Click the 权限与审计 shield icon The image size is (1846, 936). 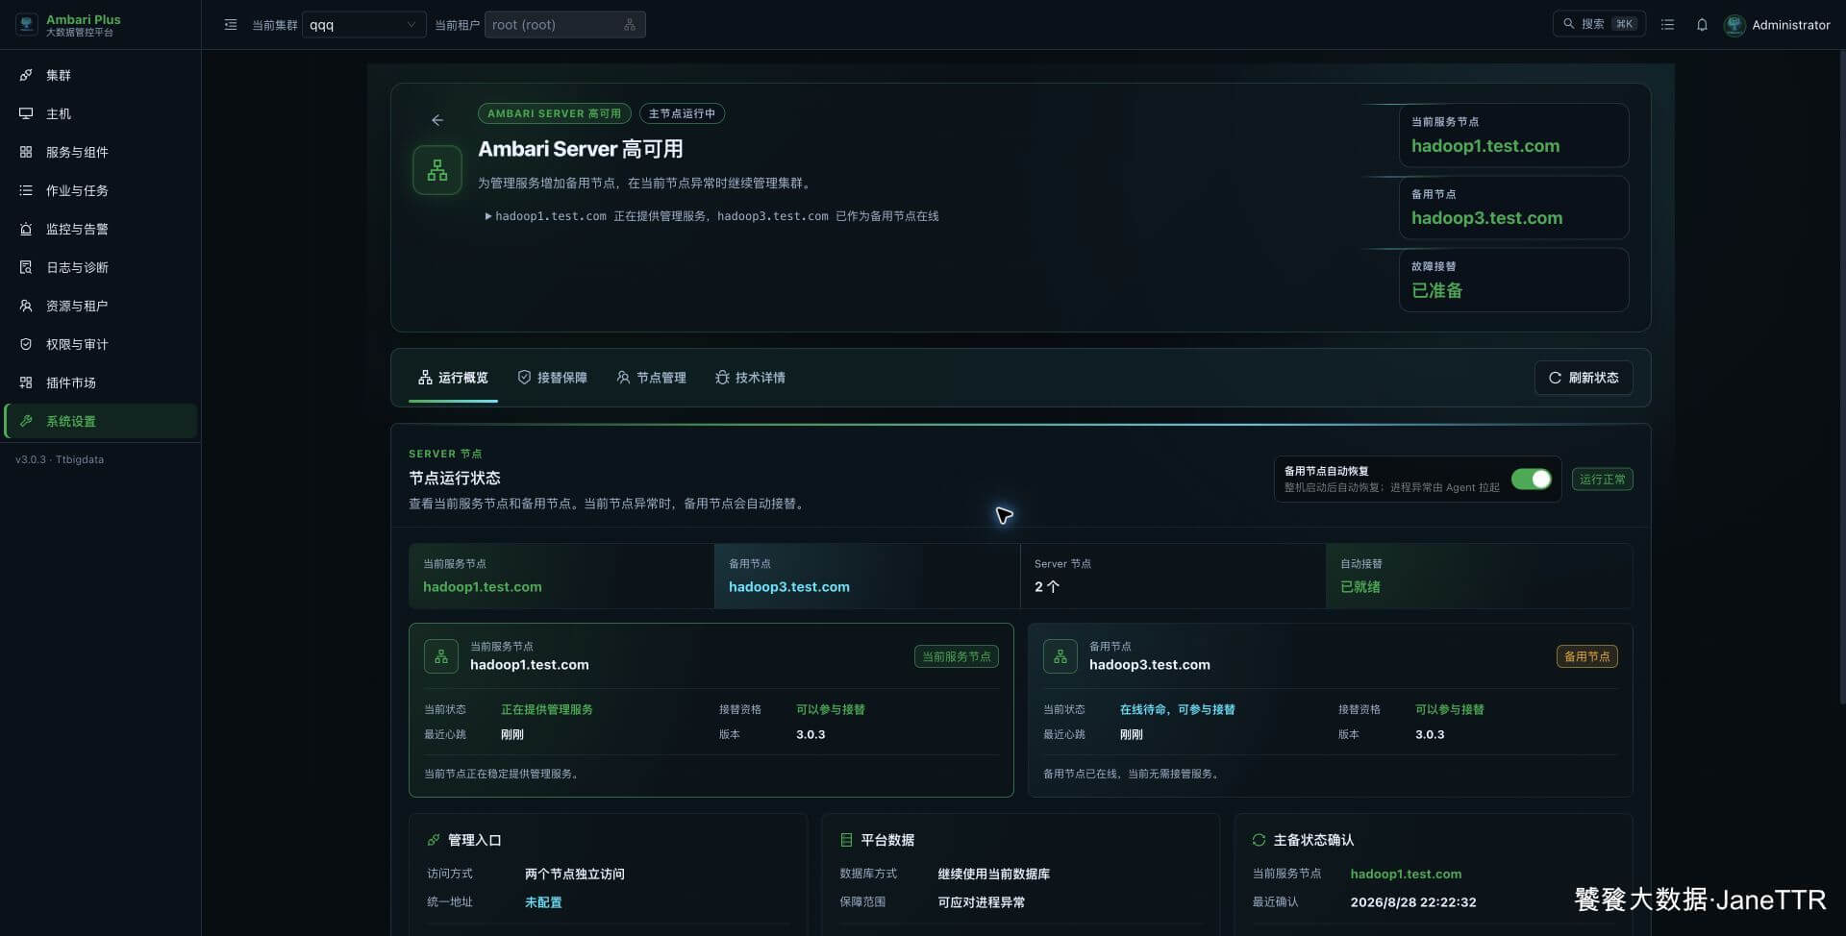pyautogui.click(x=26, y=344)
